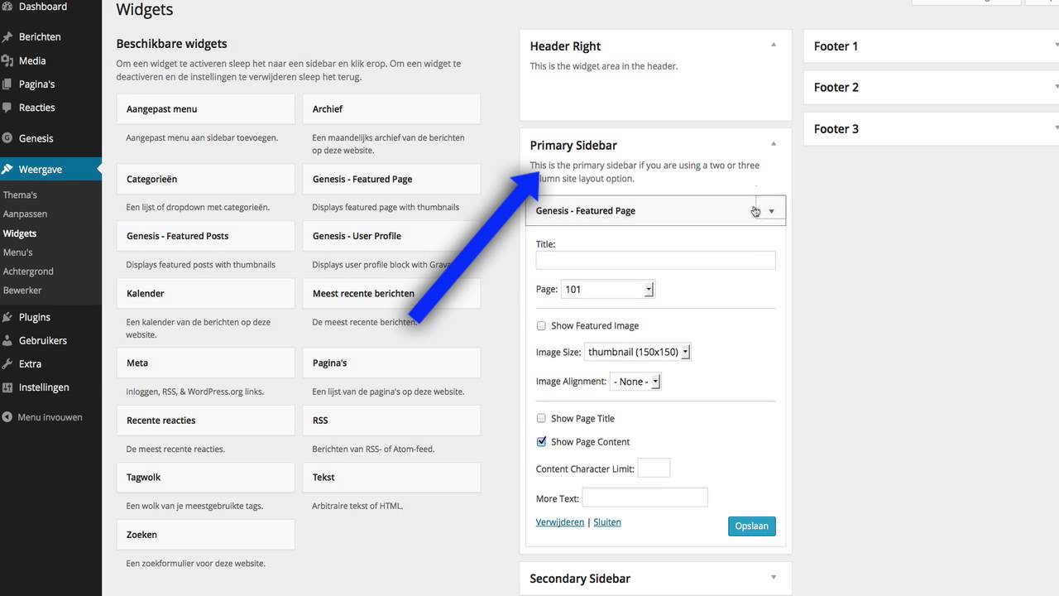Image resolution: width=1059 pixels, height=596 pixels.
Task: Go to Menu's in the sidebar submenu
Action: pos(18,252)
